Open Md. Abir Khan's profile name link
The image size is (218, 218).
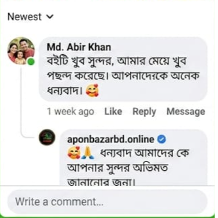point(79,47)
